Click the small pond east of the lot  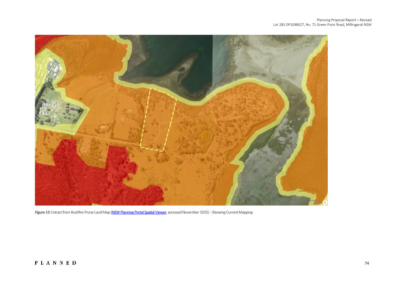tap(204, 137)
